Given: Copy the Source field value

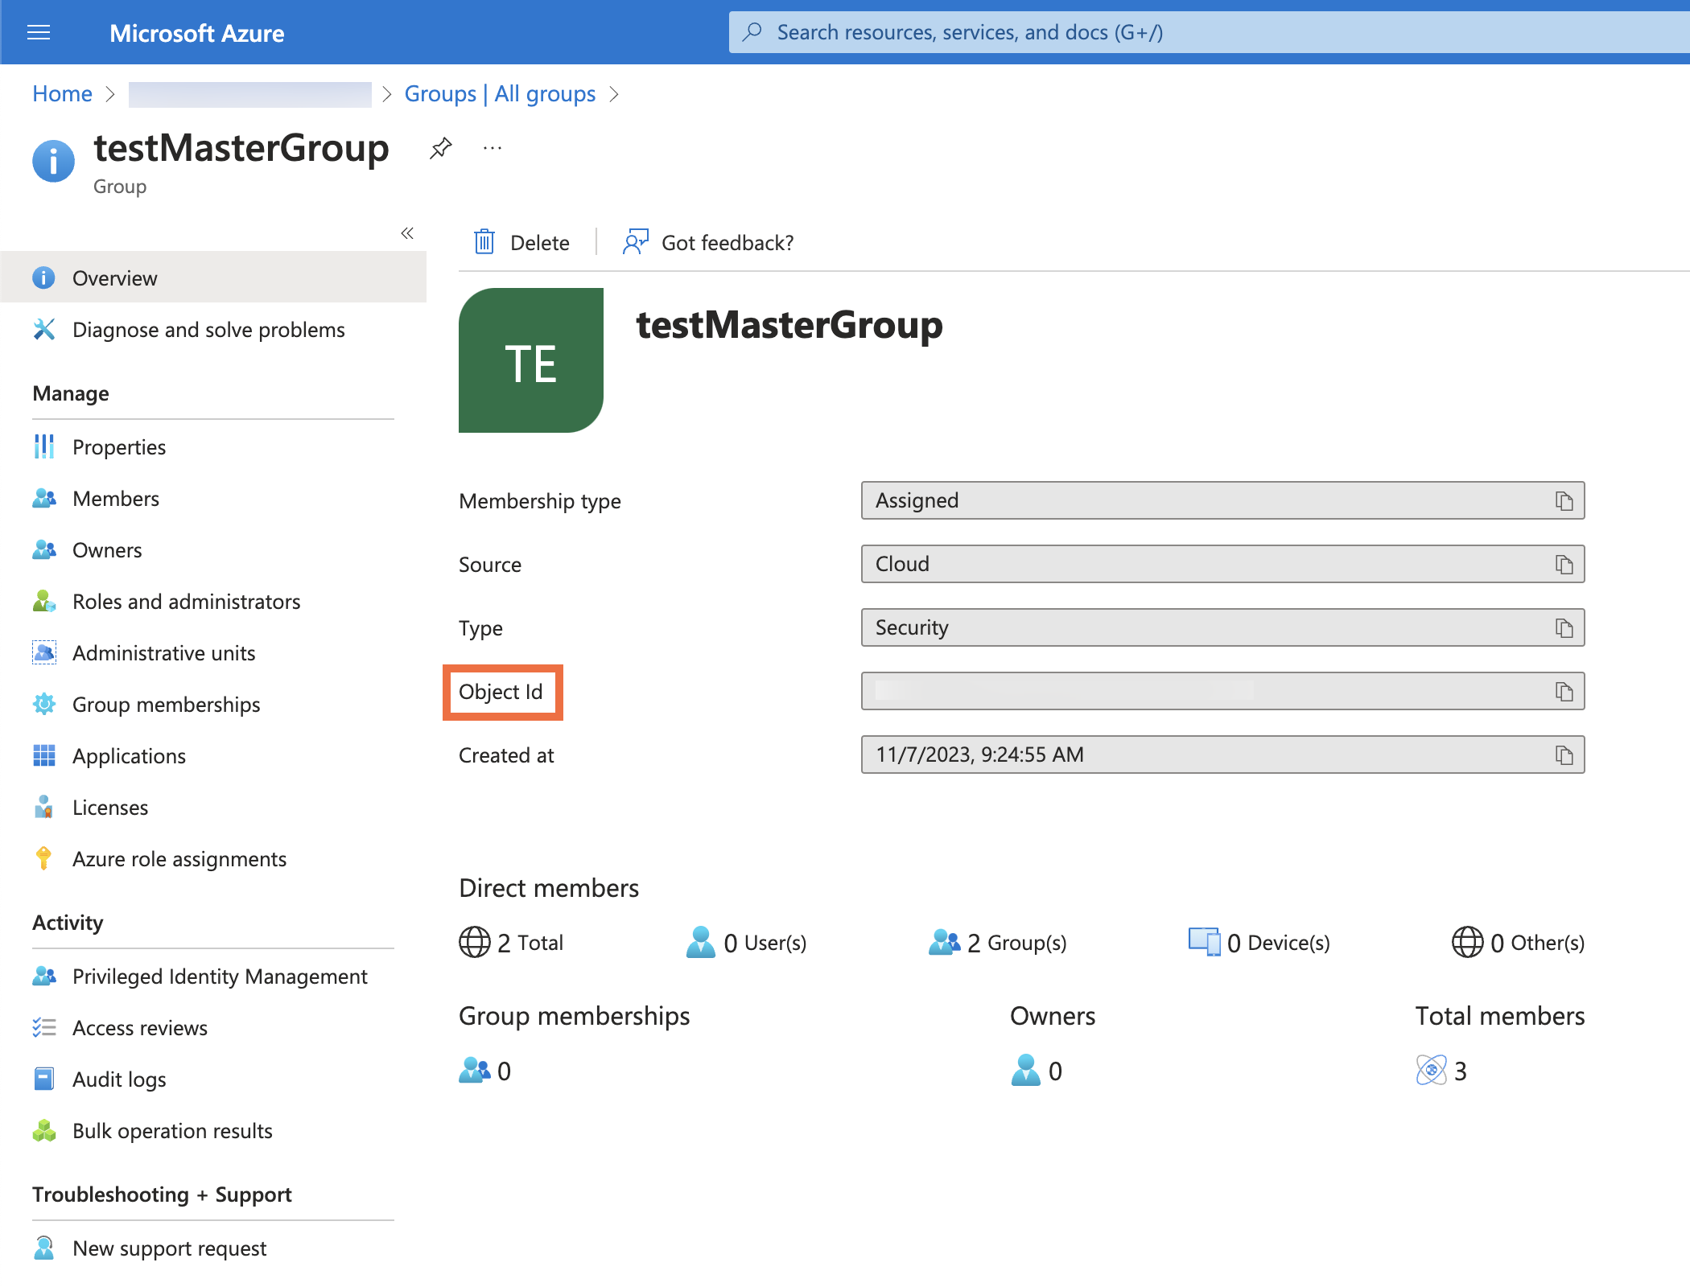Looking at the screenshot, I should click(x=1564, y=565).
